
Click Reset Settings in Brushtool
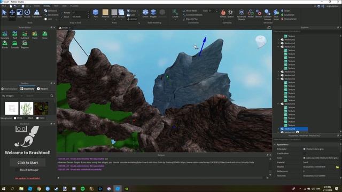[x=29, y=170]
